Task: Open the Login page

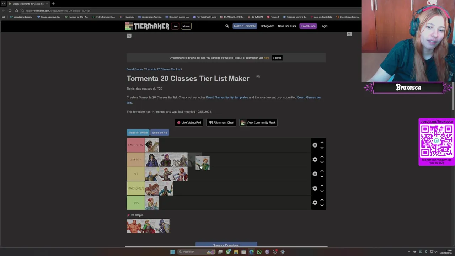Action: tap(324, 26)
